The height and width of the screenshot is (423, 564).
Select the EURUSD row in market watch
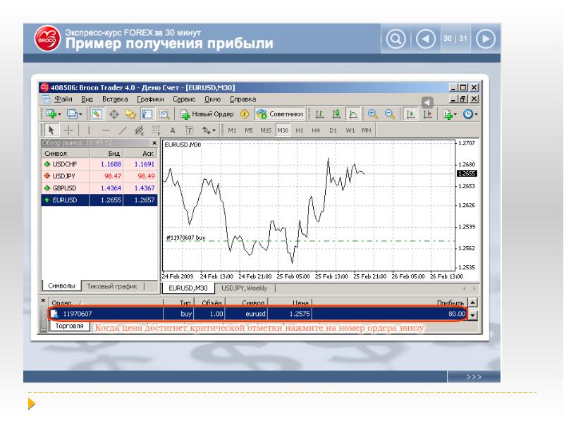[x=99, y=200]
